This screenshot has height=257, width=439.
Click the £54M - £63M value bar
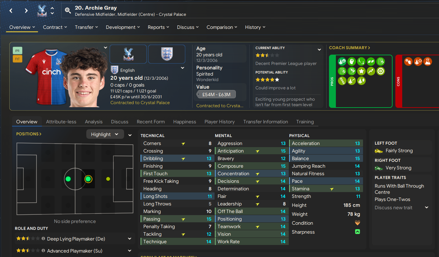pyautogui.click(x=216, y=94)
